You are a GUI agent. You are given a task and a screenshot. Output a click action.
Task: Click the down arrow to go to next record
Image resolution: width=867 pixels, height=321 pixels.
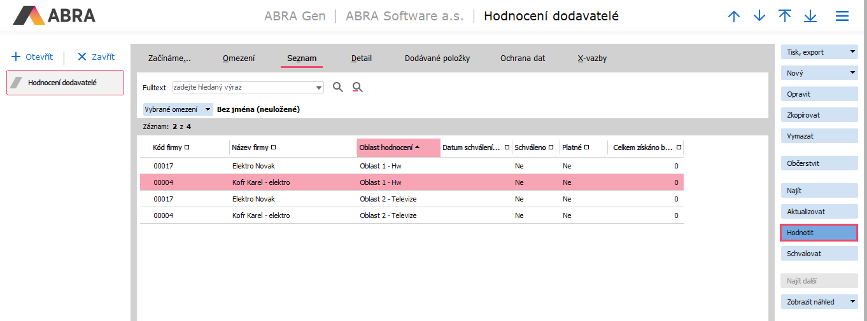pyautogui.click(x=759, y=17)
